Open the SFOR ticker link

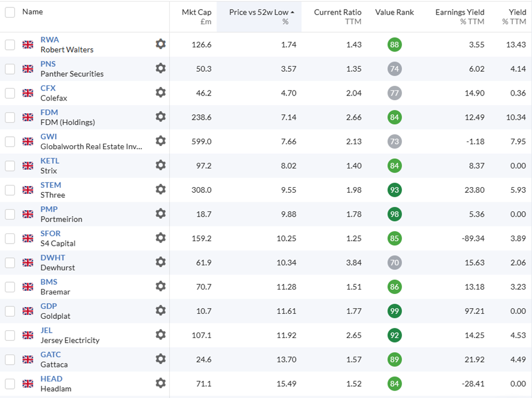pyautogui.click(x=50, y=233)
